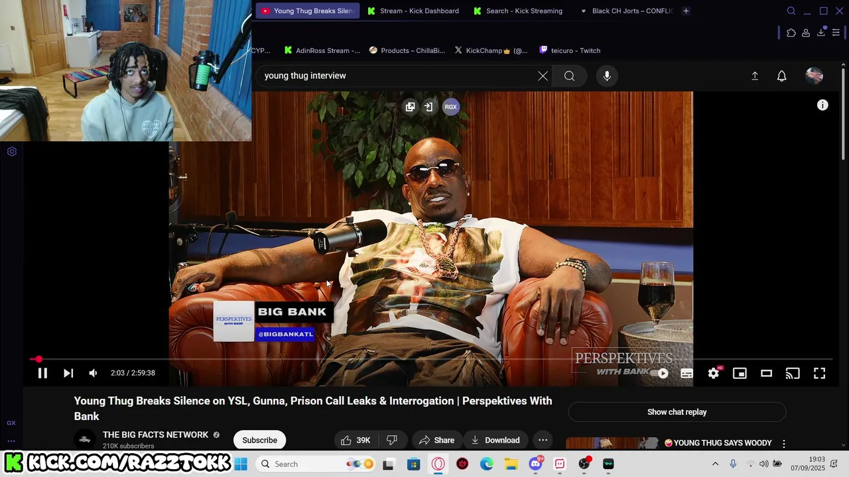The image size is (849, 477).
Task: Open 'YOUNG THUG SAYS WOODY' recommended video
Action: pyautogui.click(x=718, y=443)
